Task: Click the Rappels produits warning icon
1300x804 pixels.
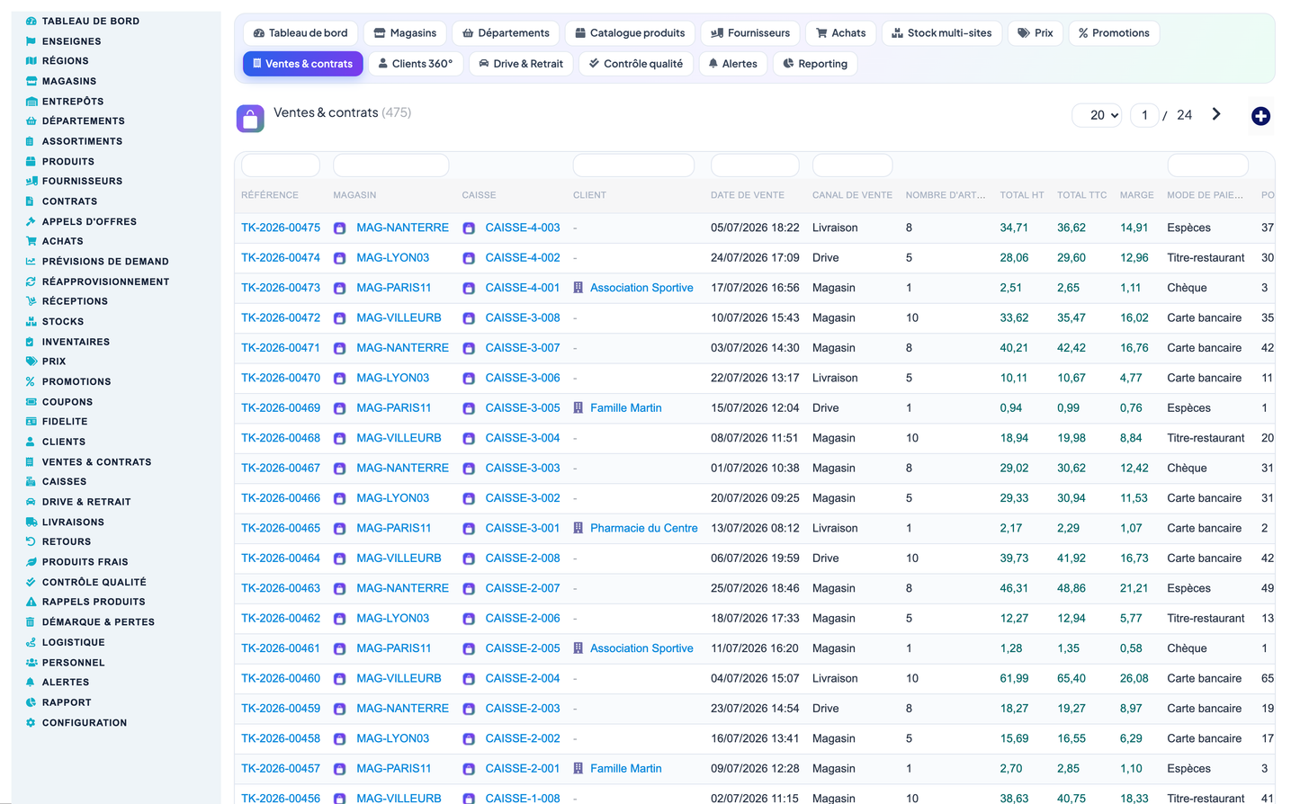Action: click(x=31, y=602)
